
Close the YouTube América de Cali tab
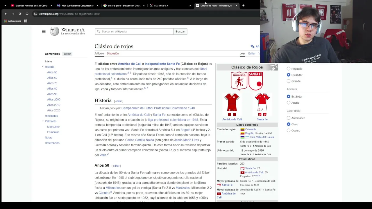pyautogui.click(x=51, y=6)
